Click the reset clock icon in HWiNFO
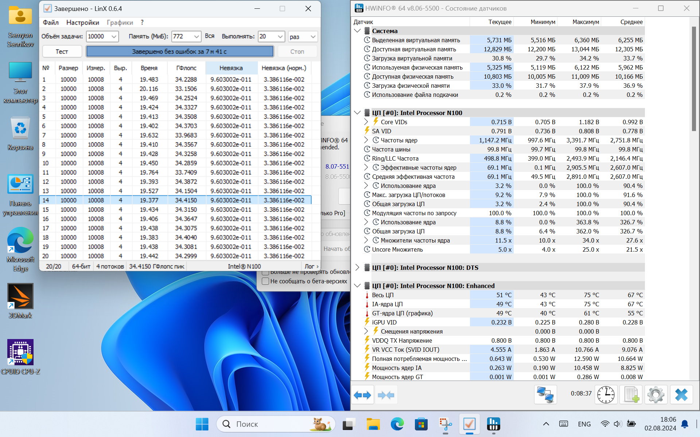700x437 pixels. click(x=606, y=395)
